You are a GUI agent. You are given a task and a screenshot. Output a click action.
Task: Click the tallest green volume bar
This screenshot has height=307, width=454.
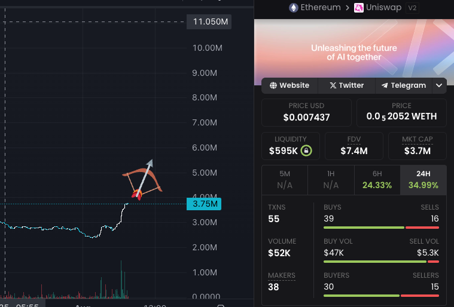point(121,280)
